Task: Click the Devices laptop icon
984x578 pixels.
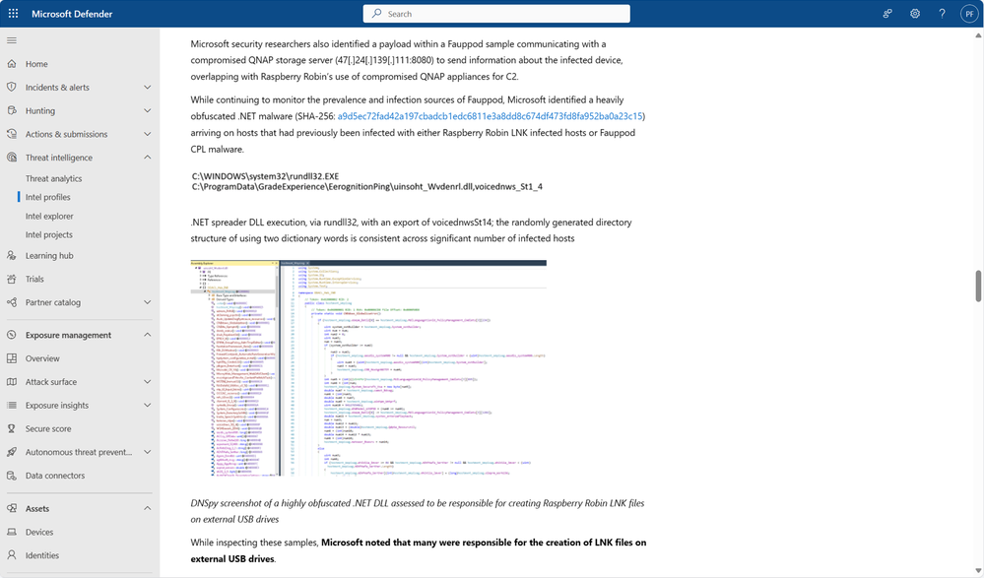Action: tap(12, 532)
